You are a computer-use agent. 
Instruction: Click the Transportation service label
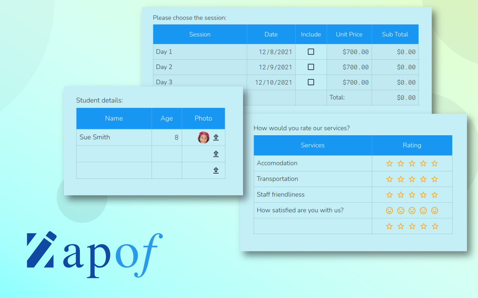(x=277, y=179)
